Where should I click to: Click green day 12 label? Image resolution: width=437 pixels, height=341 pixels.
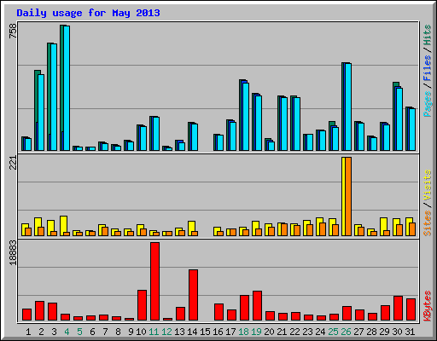click(166, 332)
